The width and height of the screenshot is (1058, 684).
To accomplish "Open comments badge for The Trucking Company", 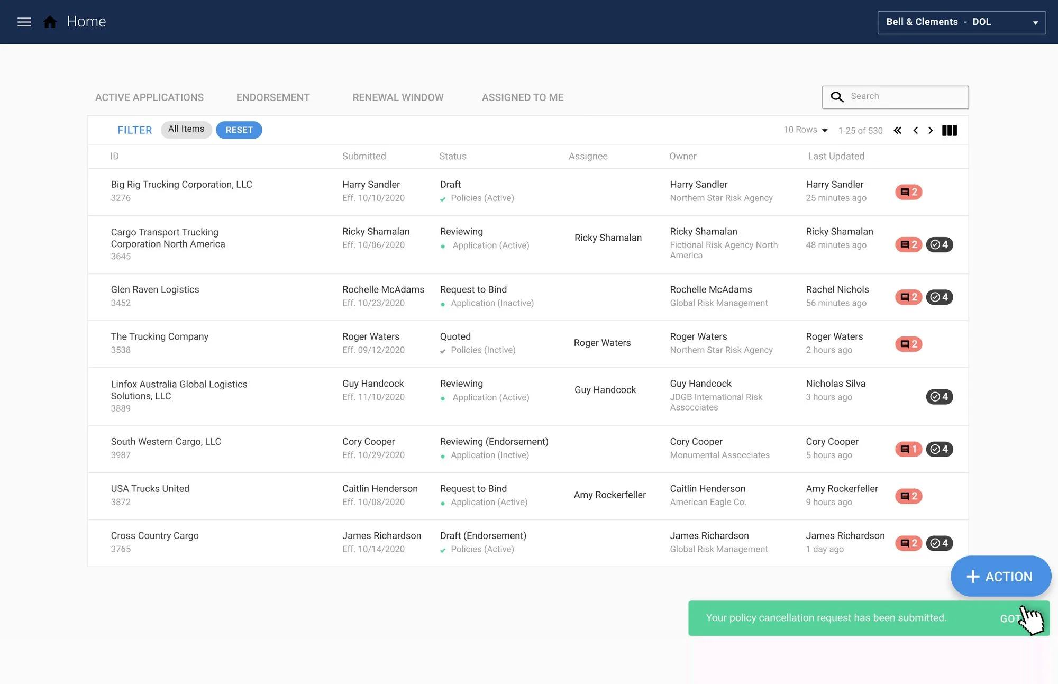I will click(908, 344).
